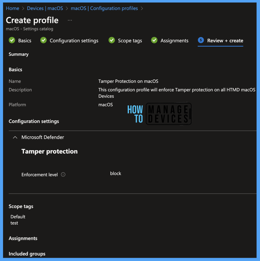Switch to the Basics step tab

click(x=25, y=41)
